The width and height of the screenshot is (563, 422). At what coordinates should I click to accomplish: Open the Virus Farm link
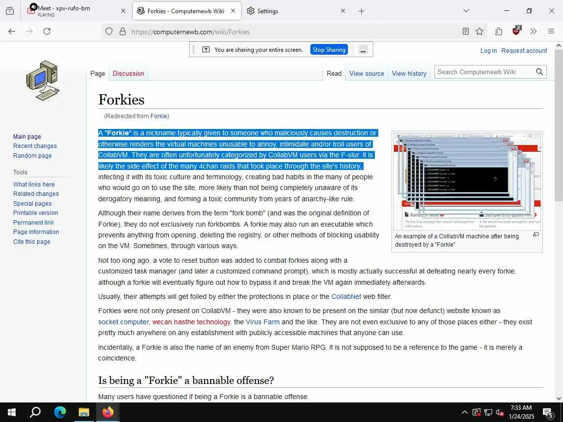[x=262, y=322]
